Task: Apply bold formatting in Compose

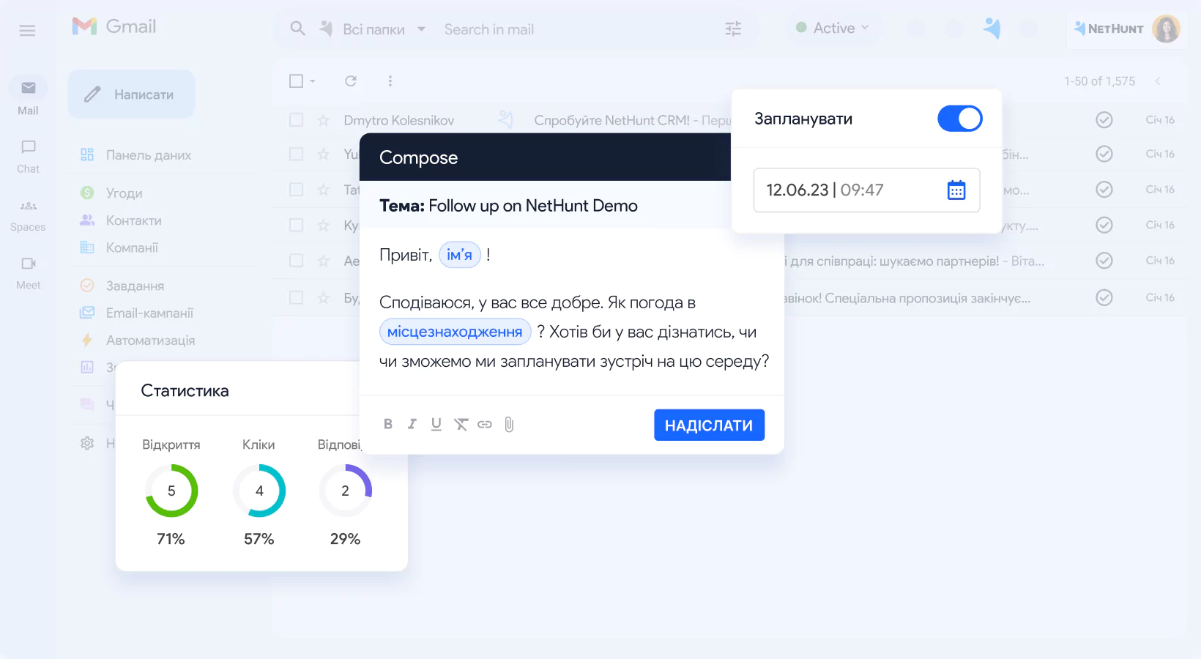Action: click(388, 424)
